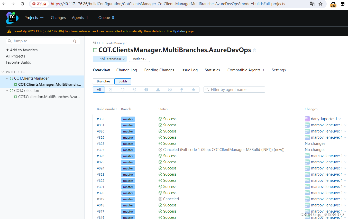Collapse the COT.Collection tree node

click(7, 91)
